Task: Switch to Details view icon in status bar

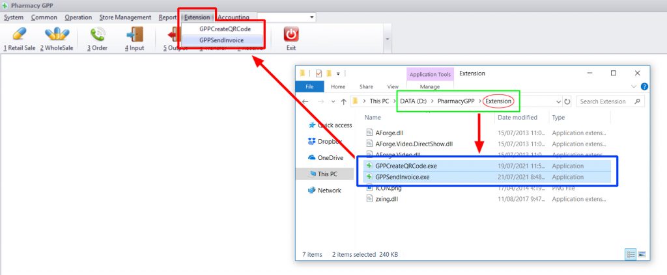Action: [631, 255]
